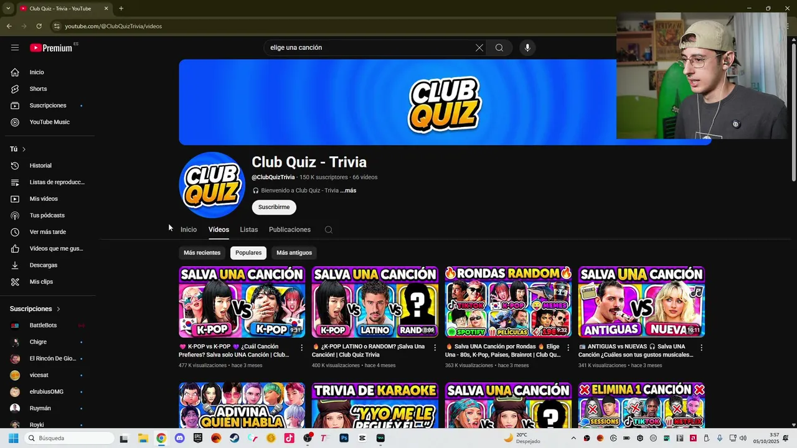Open Photoshop from the taskbar

coord(344,438)
